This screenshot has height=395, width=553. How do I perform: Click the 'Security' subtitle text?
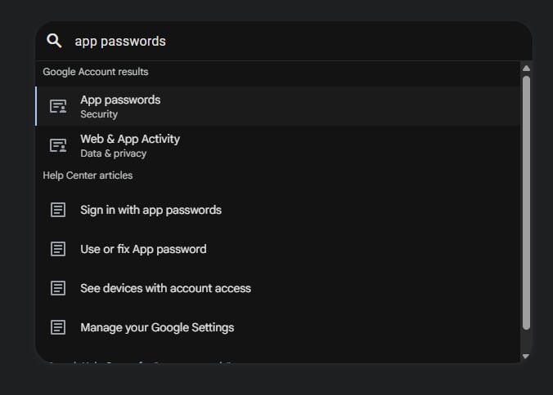click(x=99, y=114)
